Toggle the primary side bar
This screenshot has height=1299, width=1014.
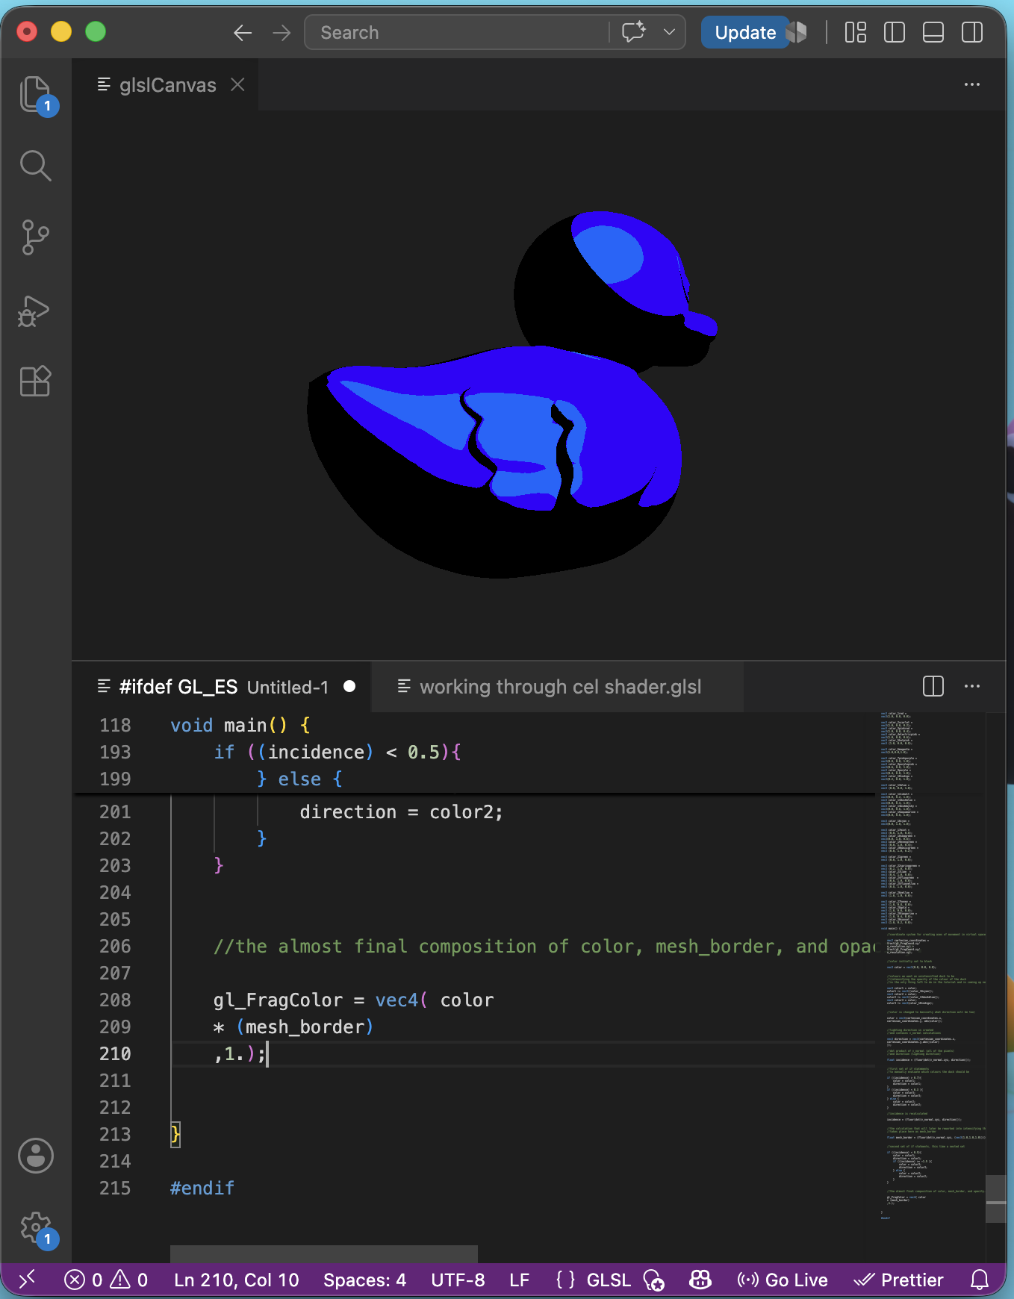[895, 32]
